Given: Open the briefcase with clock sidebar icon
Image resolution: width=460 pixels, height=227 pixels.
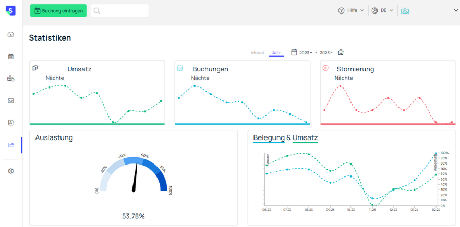Looking at the screenshot, I should click(11, 79).
